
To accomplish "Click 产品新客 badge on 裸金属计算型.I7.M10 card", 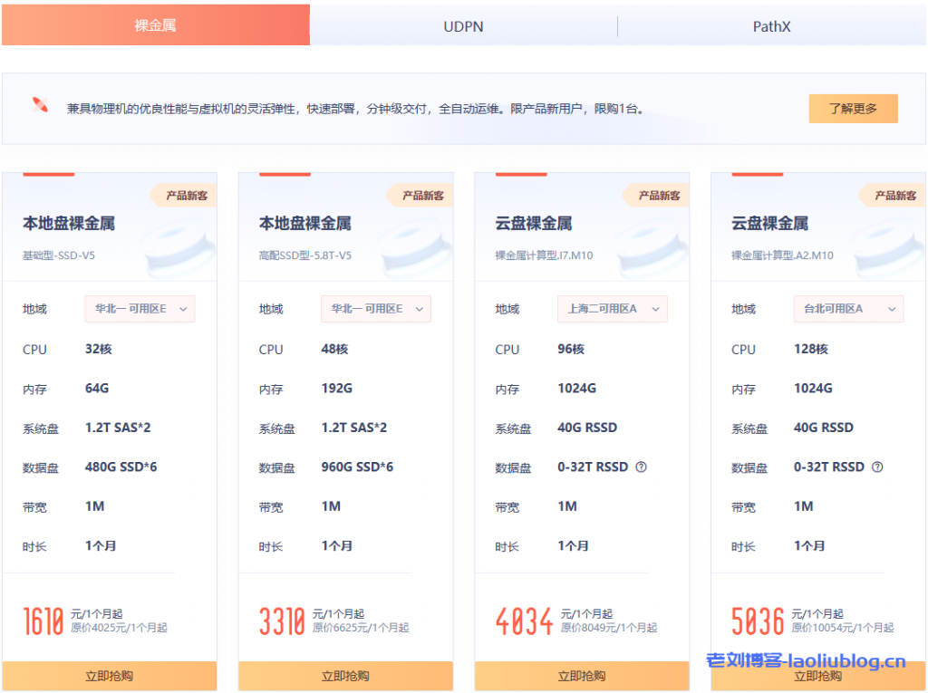I will point(658,196).
